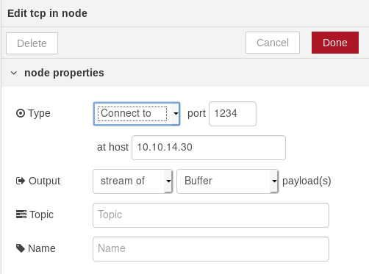369x274 pixels.
Task: Click the at host label
Action: click(x=112, y=147)
